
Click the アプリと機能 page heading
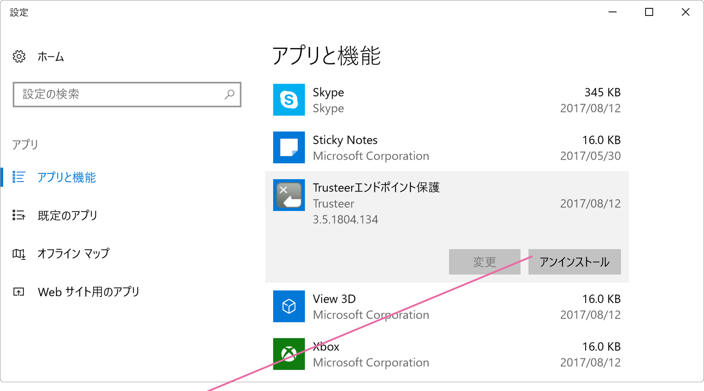[326, 56]
